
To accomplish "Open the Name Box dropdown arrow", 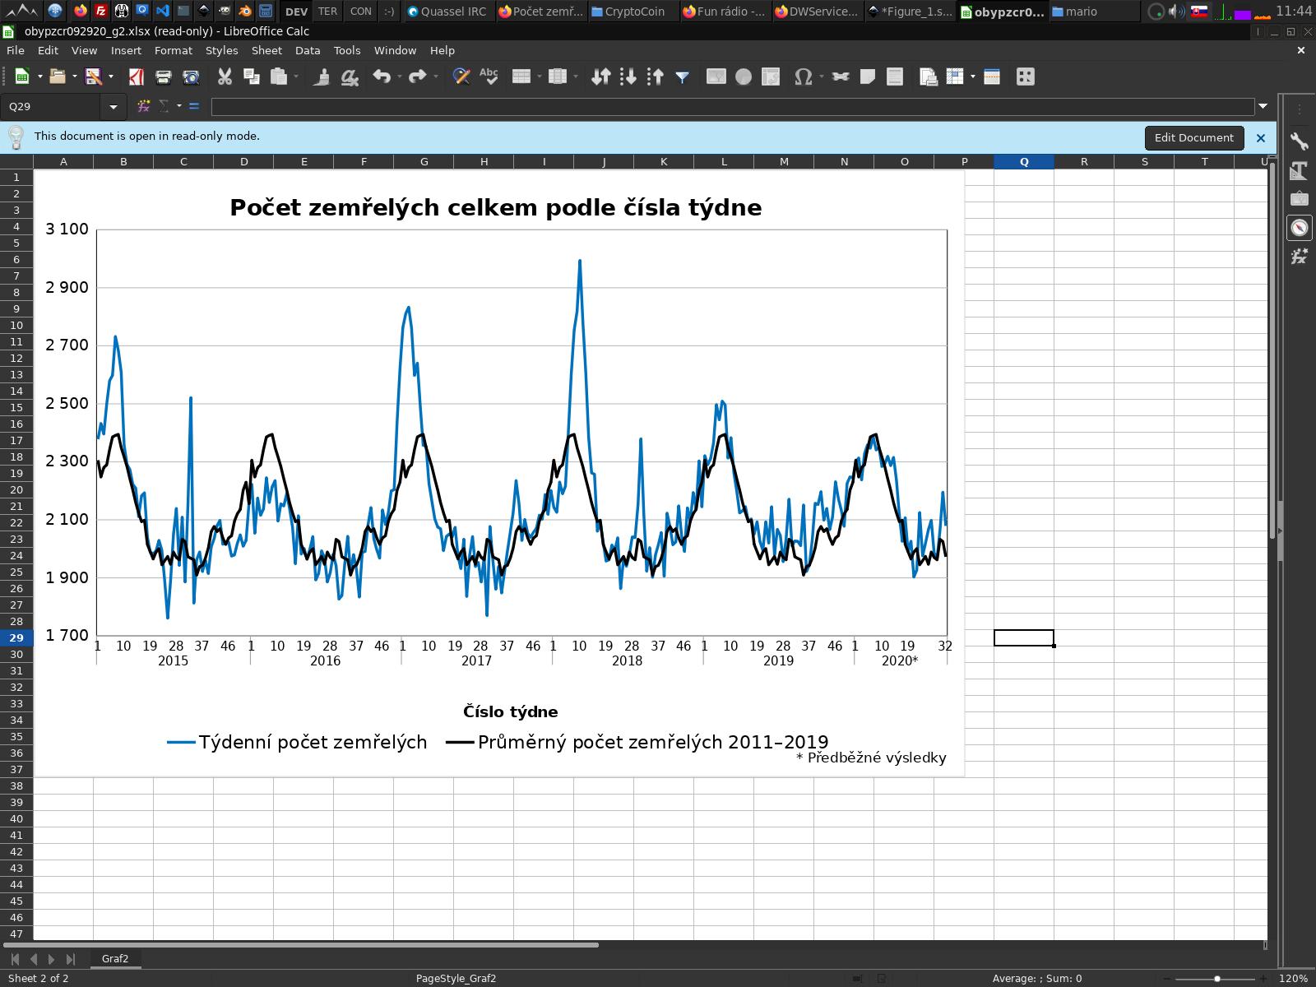I will (113, 106).
